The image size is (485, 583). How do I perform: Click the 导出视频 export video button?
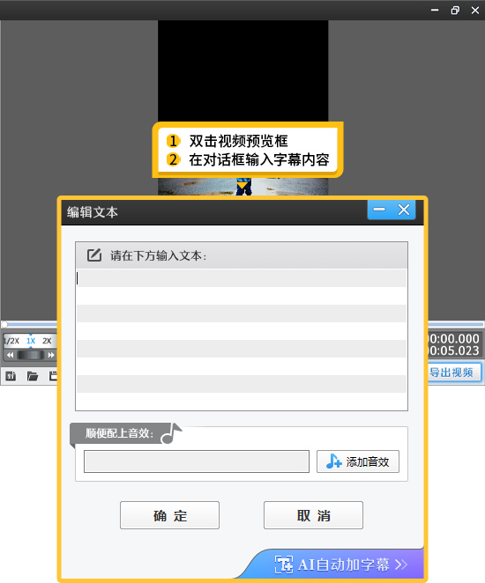(454, 373)
